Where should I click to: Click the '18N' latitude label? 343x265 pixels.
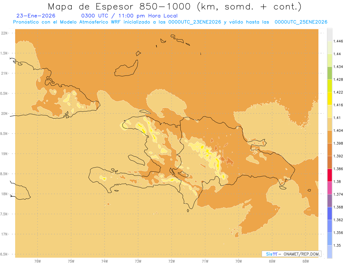click(x=5, y=194)
